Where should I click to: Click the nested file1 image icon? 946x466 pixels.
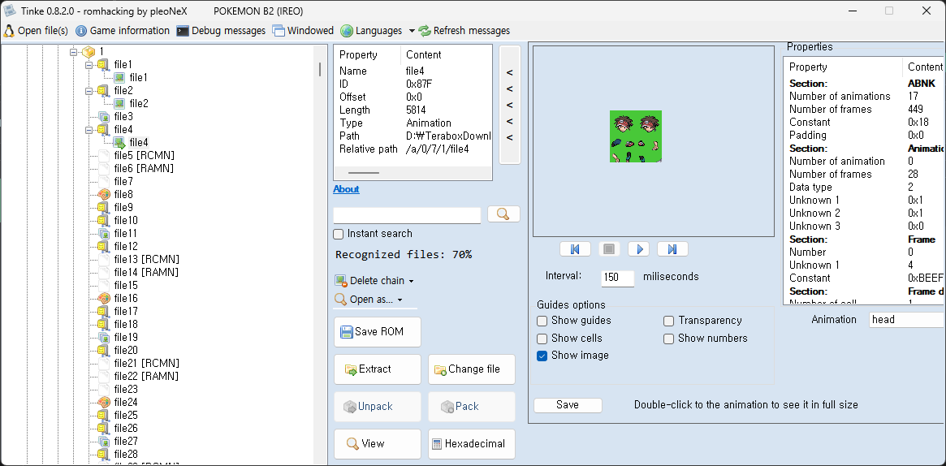pyautogui.click(x=119, y=77)
